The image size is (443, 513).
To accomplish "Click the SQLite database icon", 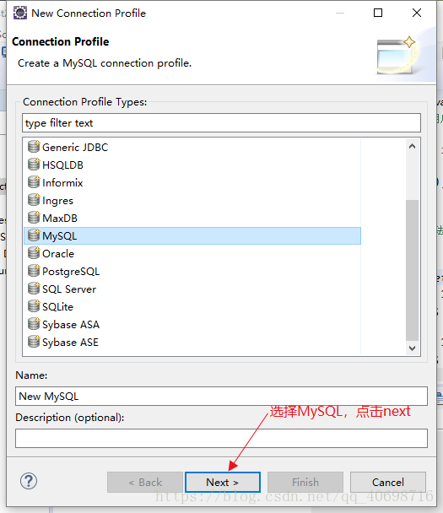I will coord(34,306).
